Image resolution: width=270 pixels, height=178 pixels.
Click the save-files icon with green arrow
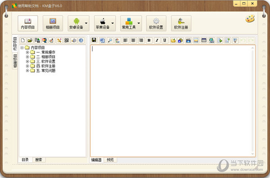pos(37,40)
